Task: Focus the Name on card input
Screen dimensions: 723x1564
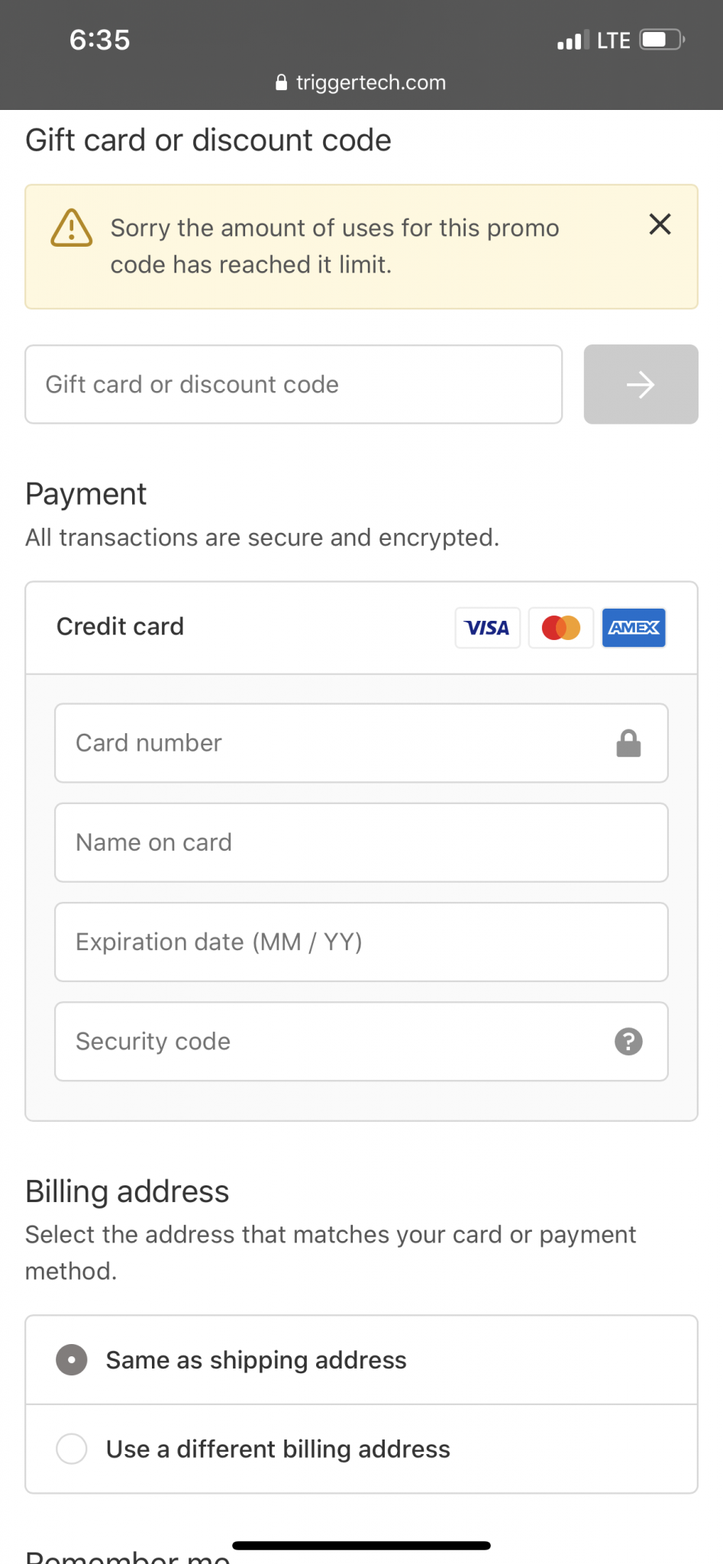Action: [x=362, y=842]
